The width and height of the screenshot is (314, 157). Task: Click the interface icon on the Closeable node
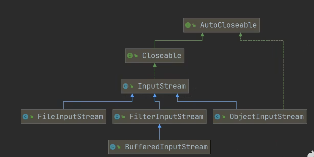tap(130, 56)
